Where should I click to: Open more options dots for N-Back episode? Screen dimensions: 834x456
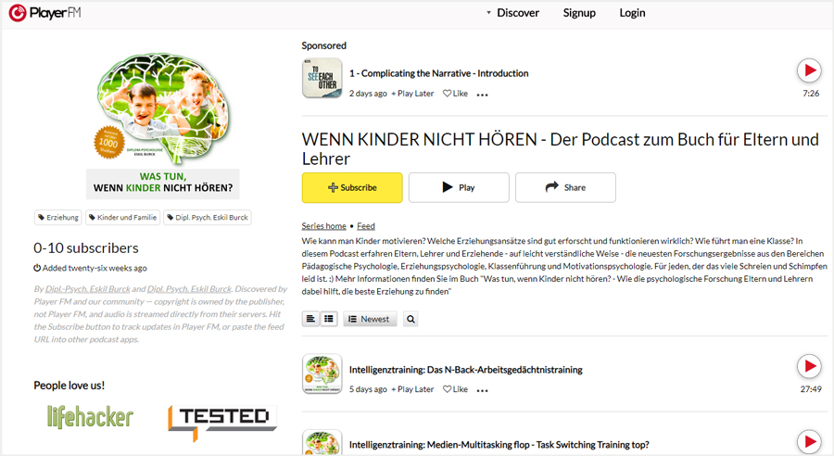pos(482,390)
